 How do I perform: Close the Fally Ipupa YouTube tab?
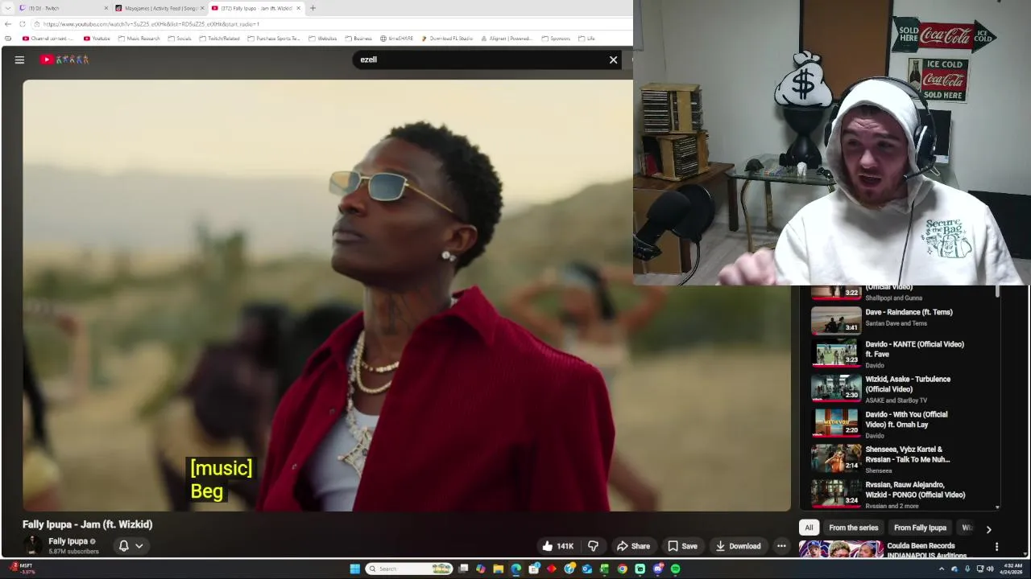coord(299,8)
